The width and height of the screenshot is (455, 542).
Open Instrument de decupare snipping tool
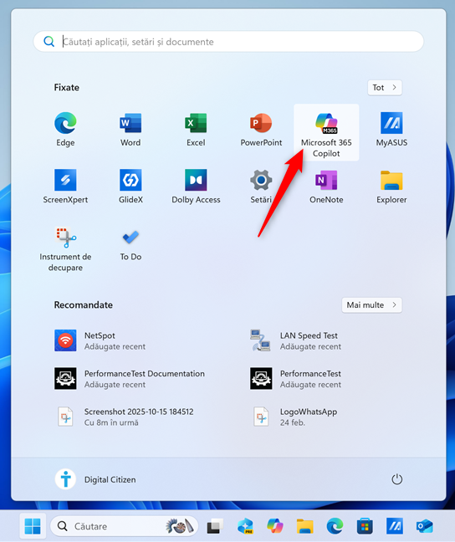click(x=65, y=249)
